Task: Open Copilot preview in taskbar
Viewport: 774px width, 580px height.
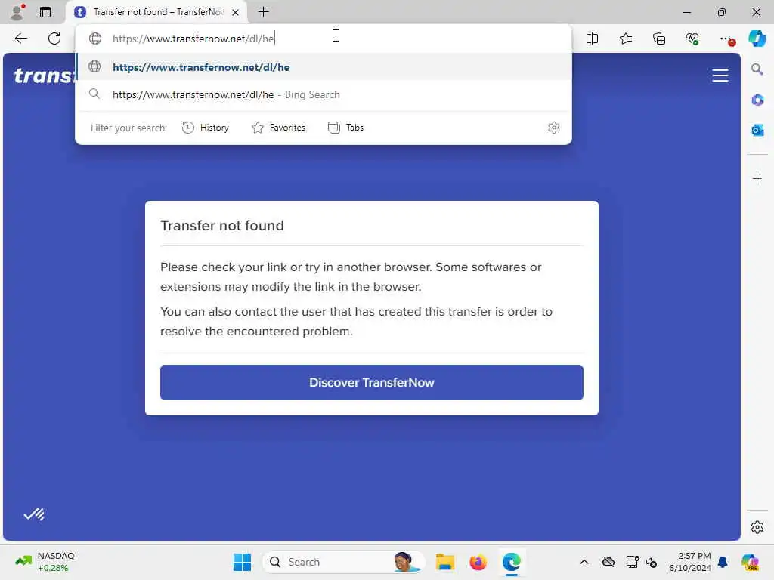Action: (750, 562)
